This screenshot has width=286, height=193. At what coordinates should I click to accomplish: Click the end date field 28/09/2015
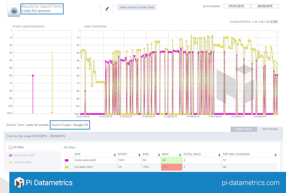coord(263,7)
